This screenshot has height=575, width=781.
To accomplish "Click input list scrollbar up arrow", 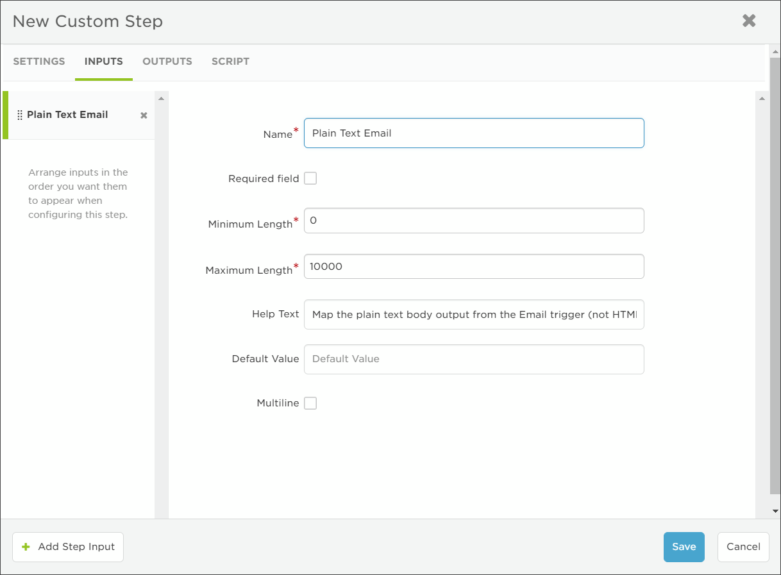I will pos(161,98).
